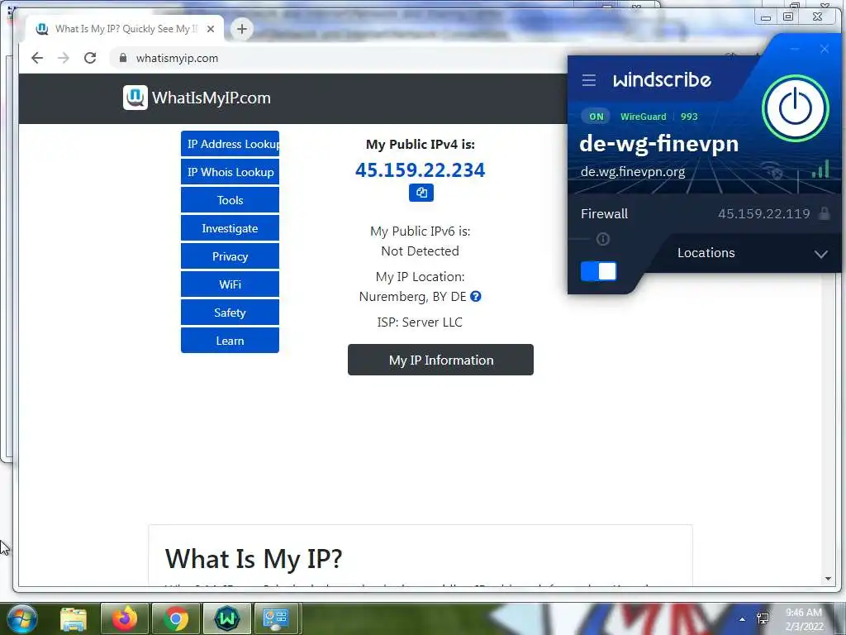Open the WiFi menu item
Screen dimensions: 846x635
coord(230,284)
